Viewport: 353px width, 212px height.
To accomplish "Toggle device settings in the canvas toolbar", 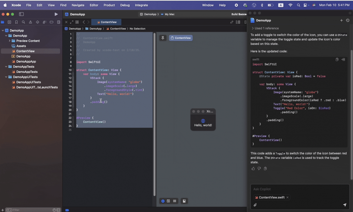I will click(184, 201).
